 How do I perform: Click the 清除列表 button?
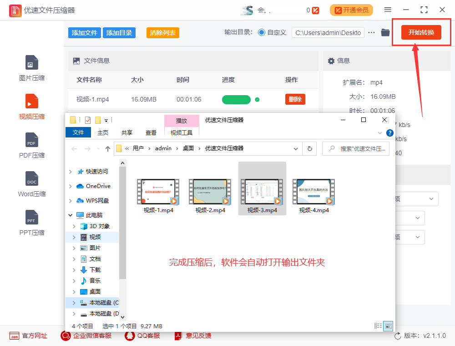click(163, 33)
